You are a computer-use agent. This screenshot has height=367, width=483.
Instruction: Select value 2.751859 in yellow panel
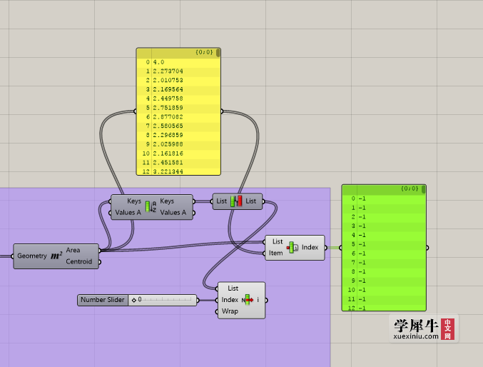pyautogui.click(x=168, y=108)
